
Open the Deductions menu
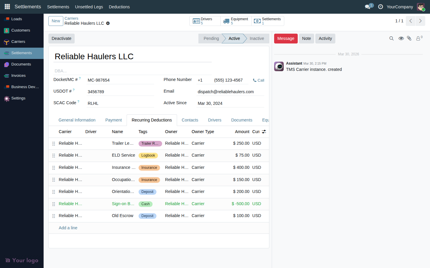(x=119, y=7)
